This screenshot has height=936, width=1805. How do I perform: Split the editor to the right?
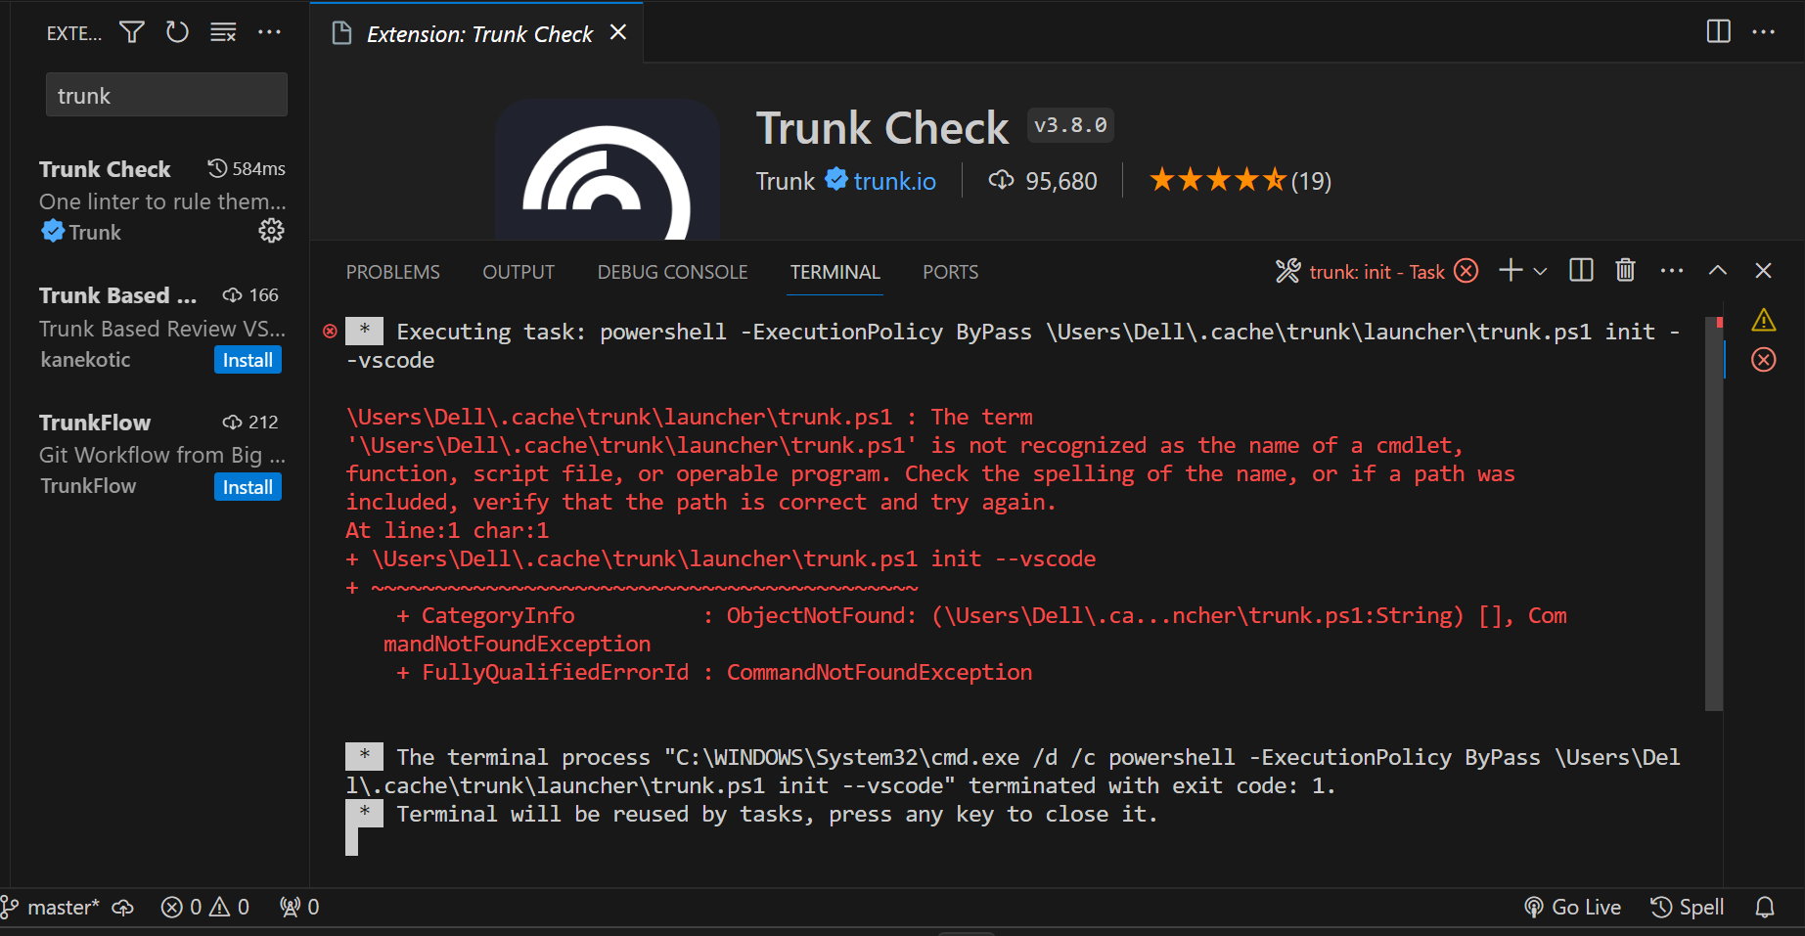click(1718, 31)
